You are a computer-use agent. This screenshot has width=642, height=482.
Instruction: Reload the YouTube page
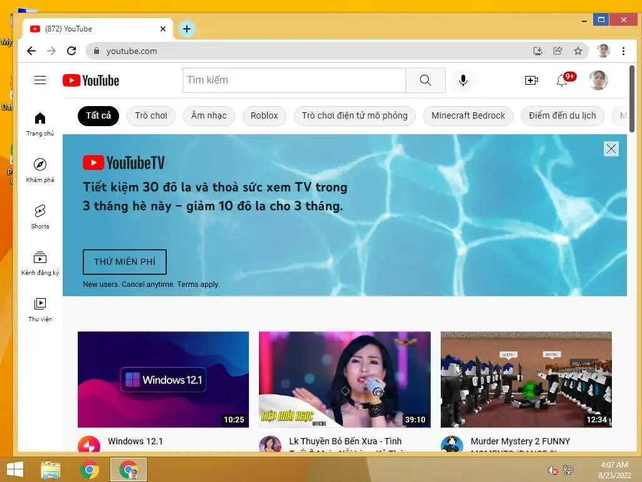click(x=71, y=51)
